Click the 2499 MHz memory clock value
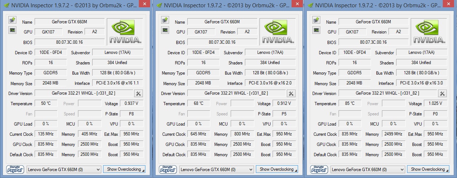Image resolution: width=457 pixels, height=178 pixels. (x=393, y=134)
